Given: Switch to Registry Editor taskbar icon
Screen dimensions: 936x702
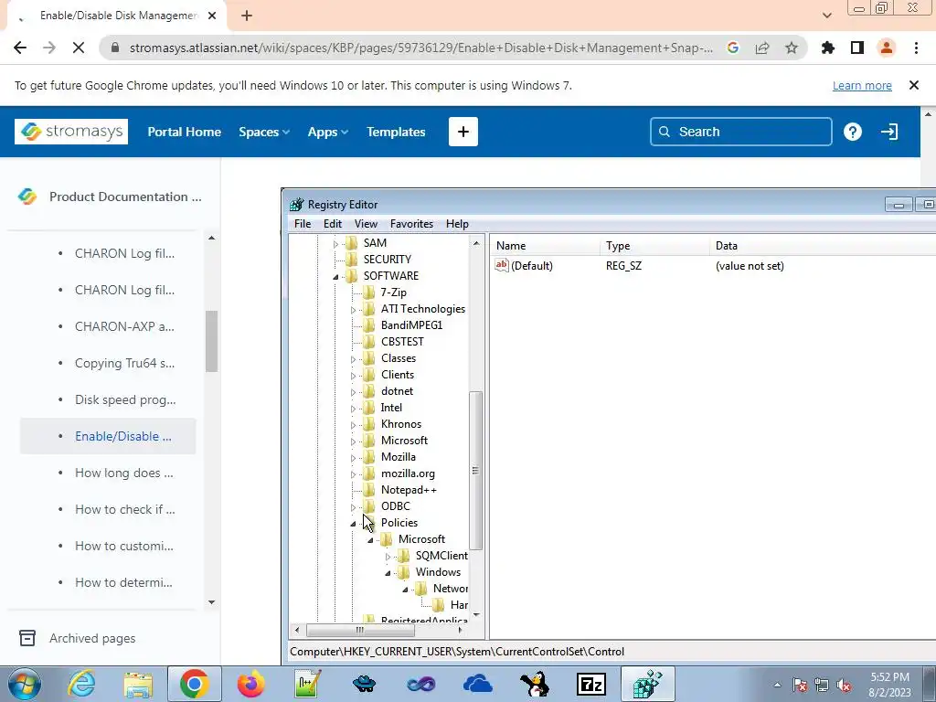Looking at the screenshot, I should pos(648,684).
